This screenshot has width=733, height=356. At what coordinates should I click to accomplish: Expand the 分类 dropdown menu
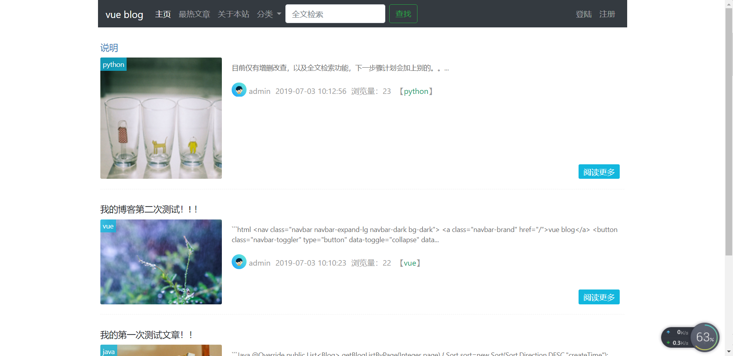click(269, 14)
